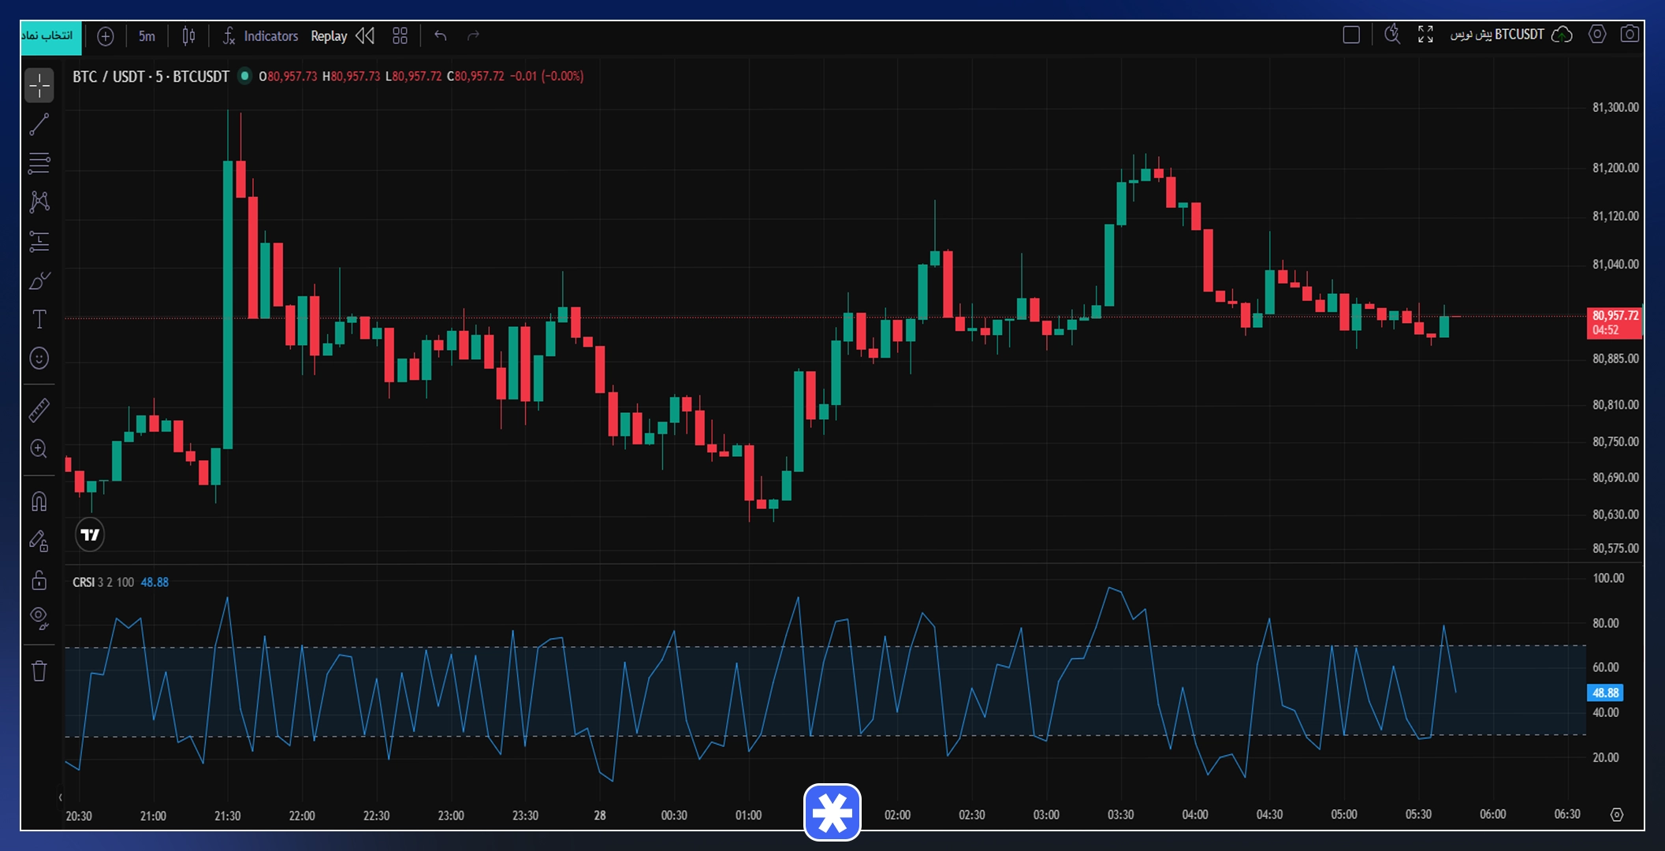Screen dimensions: 1665x851
Task: Open the indicator templates grid
Action: click(400, 36)
